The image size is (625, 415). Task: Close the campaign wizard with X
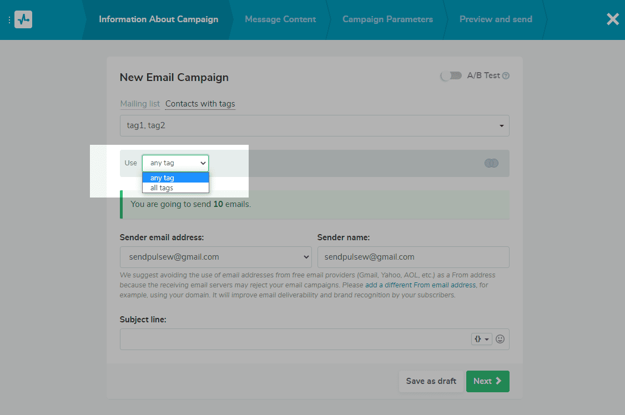[612, 19]
